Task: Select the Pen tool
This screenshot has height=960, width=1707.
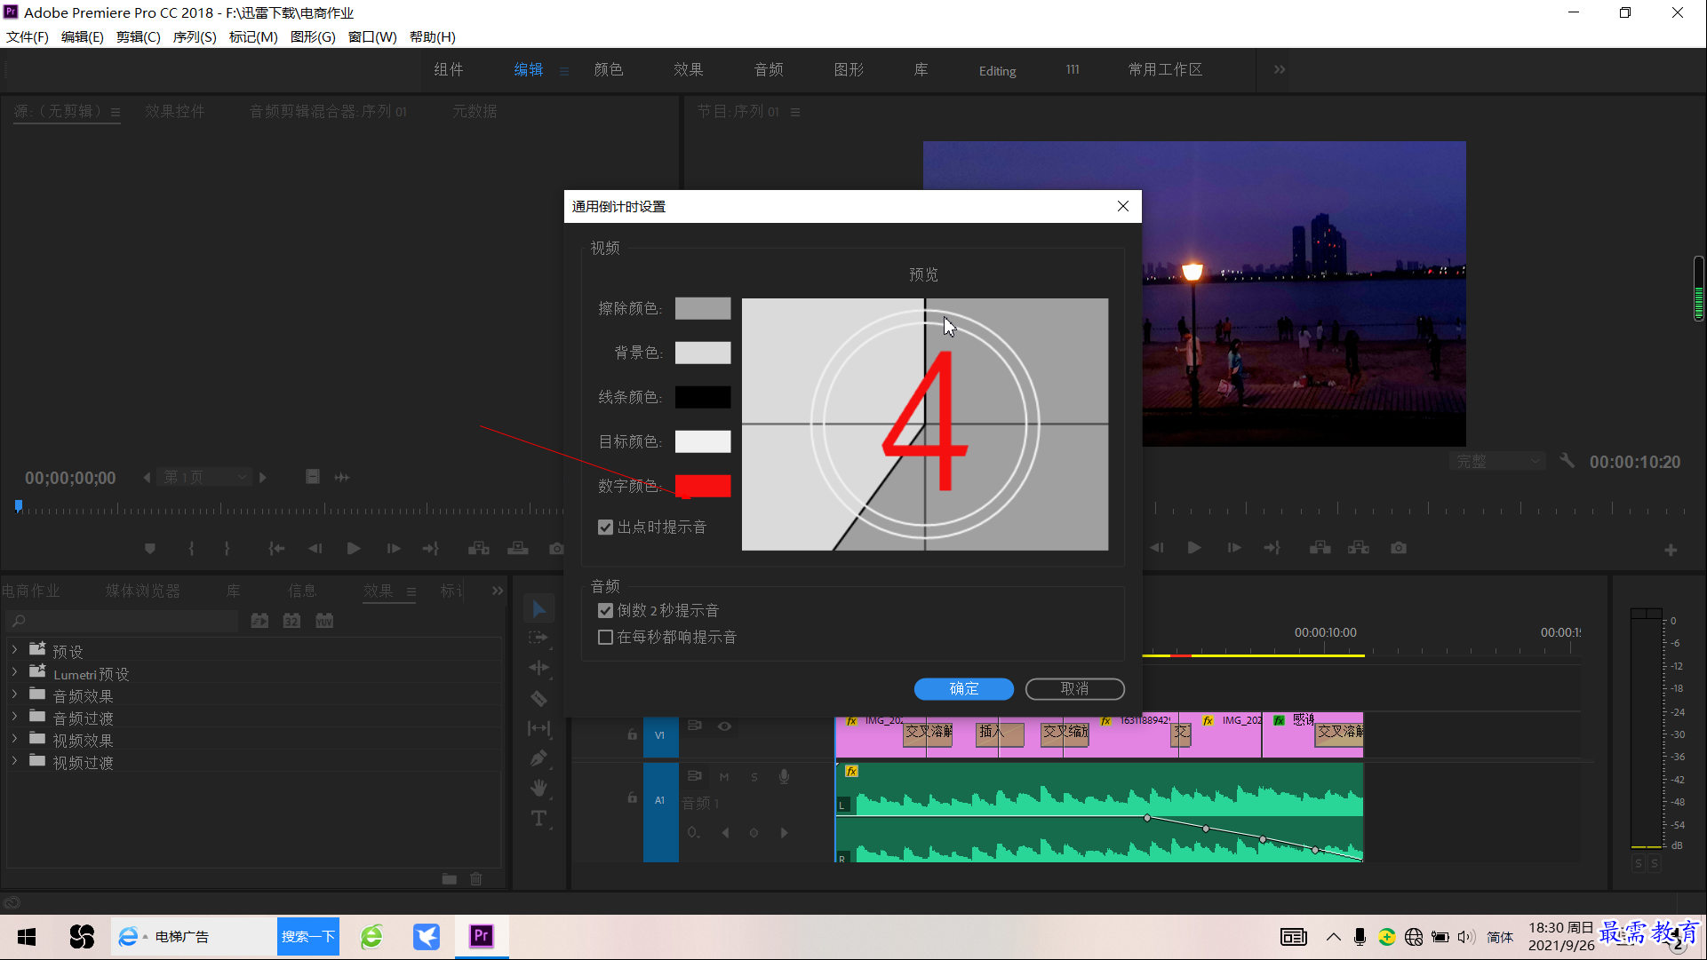Action: tap(538, 758)
